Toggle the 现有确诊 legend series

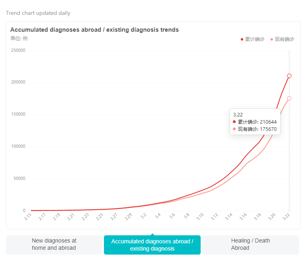pyautogui.click(x=282, y=39)
